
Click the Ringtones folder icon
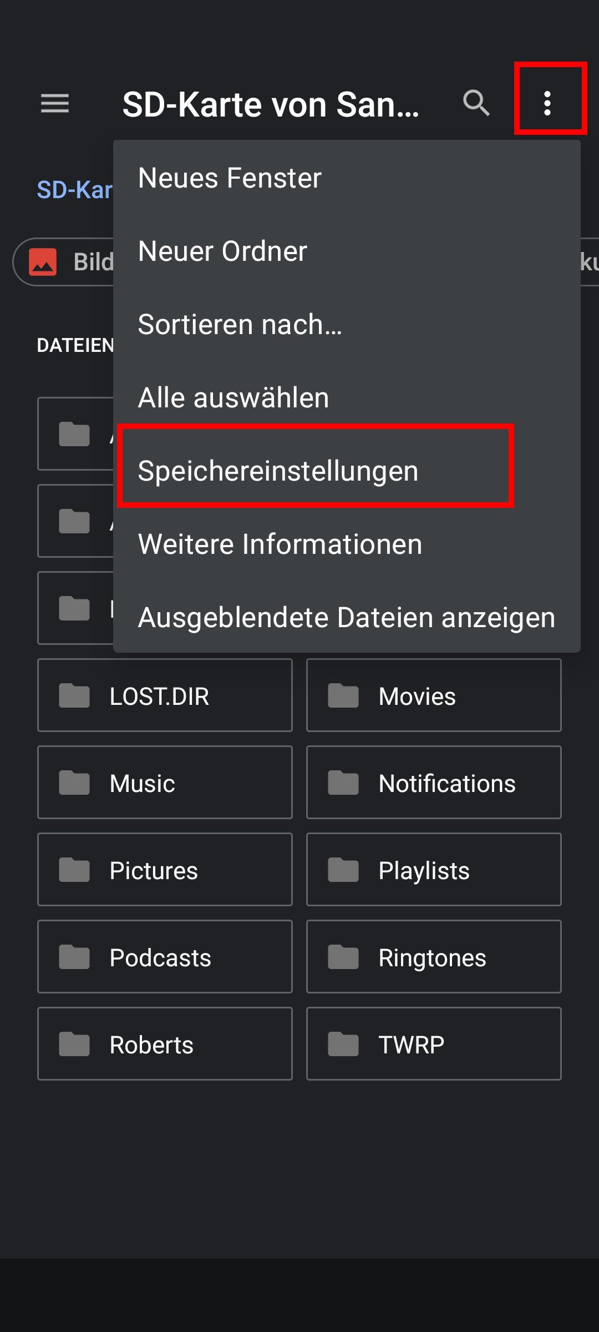[343, 957]
